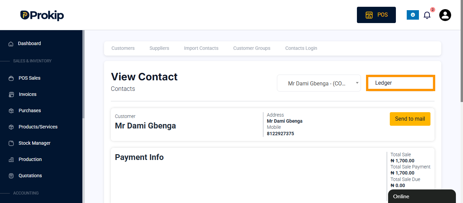
Task: Click the Prokip logo
Action: (x=42, y=15)
